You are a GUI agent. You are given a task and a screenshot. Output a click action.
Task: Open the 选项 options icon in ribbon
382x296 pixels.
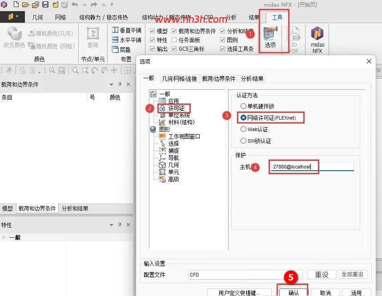[x=270, y=37]
